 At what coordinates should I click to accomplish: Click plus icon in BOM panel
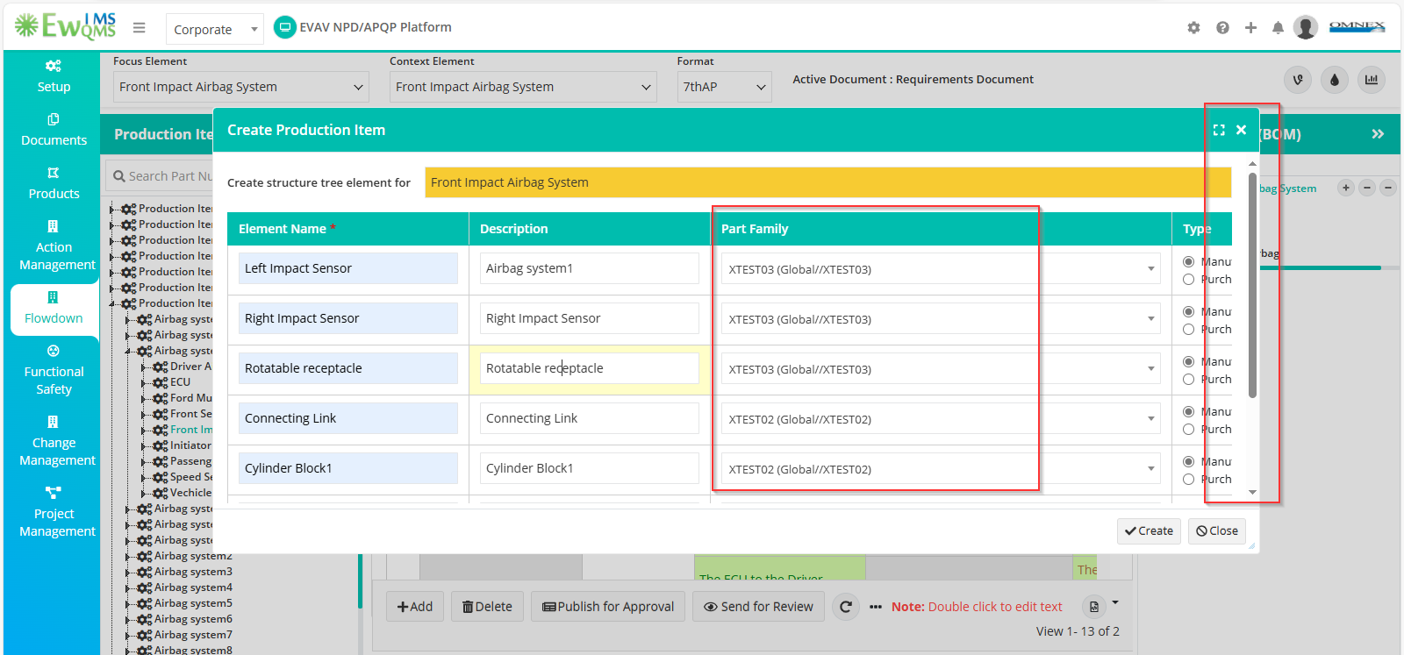click(1346, 188)
